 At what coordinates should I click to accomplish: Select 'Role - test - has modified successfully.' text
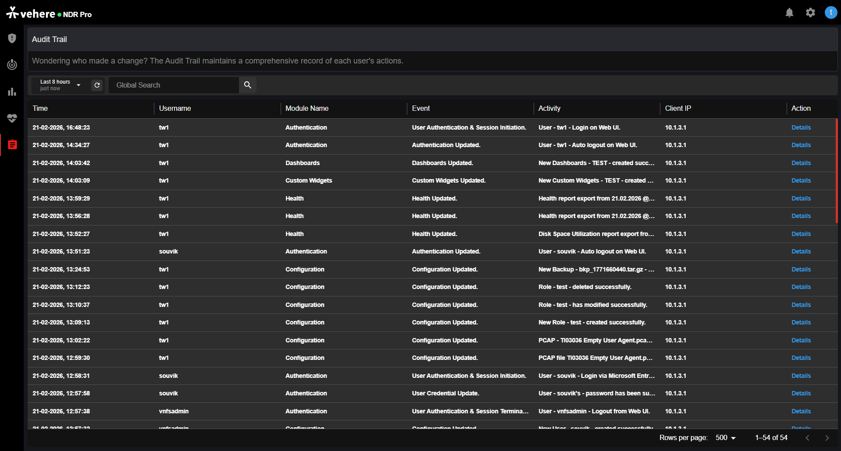point(593,305)
